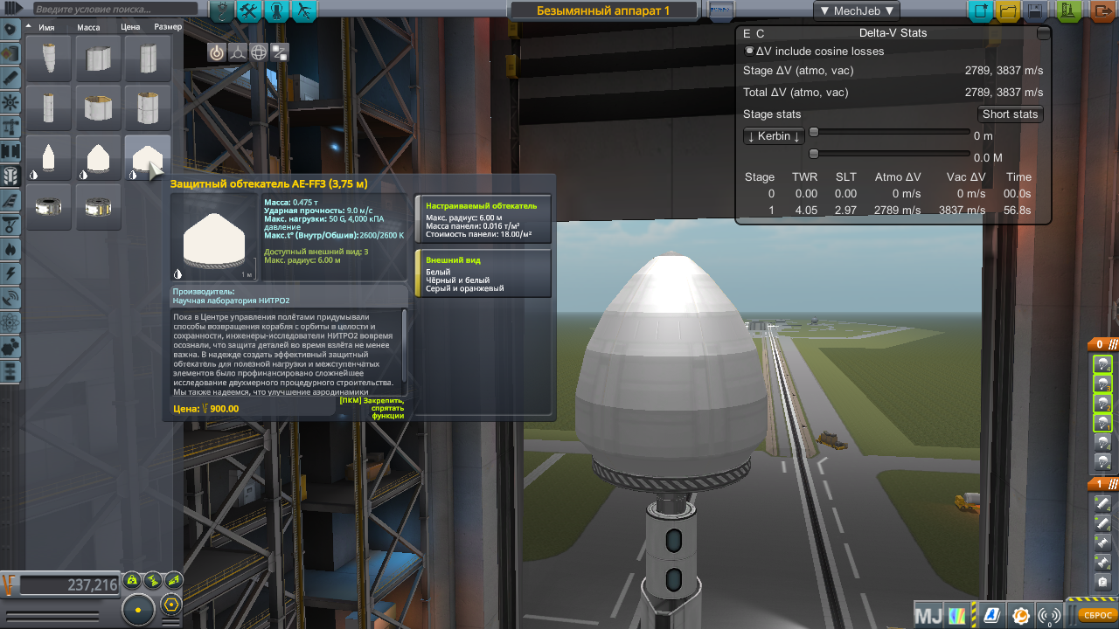Pick the first ring-shaped part in the last row
This screenshot has height=629, width=1119.
(48, 207)
